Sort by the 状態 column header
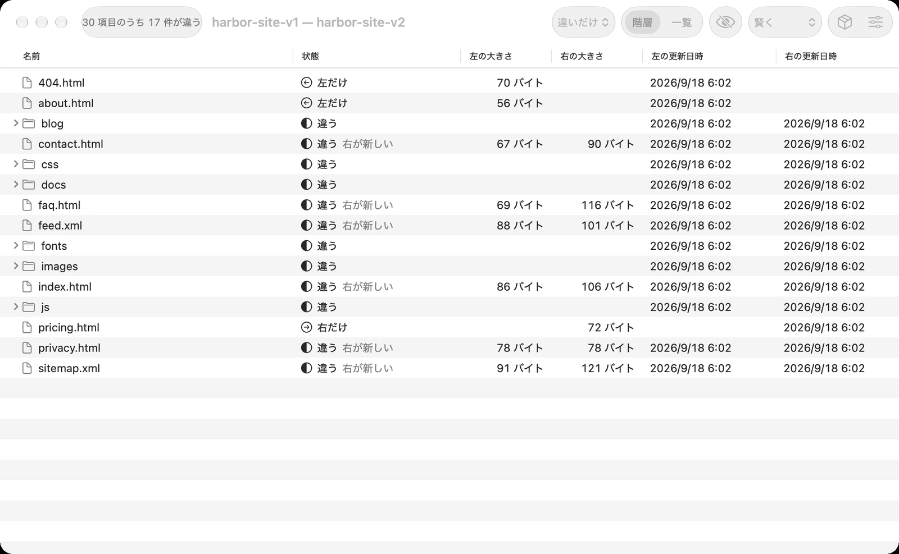This screenshot has height=554, width=899. click(x=310, y=56)
